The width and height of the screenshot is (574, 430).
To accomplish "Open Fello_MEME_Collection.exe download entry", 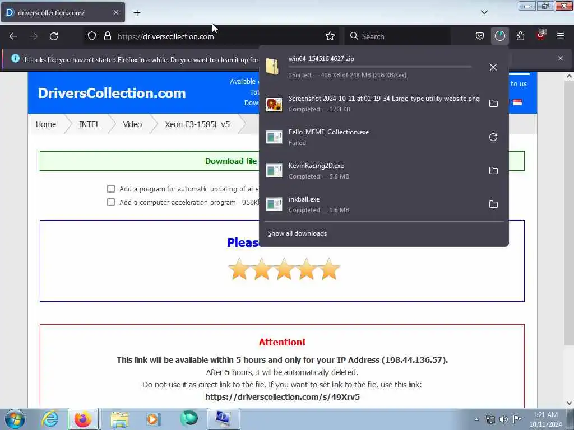I will 383,137.
